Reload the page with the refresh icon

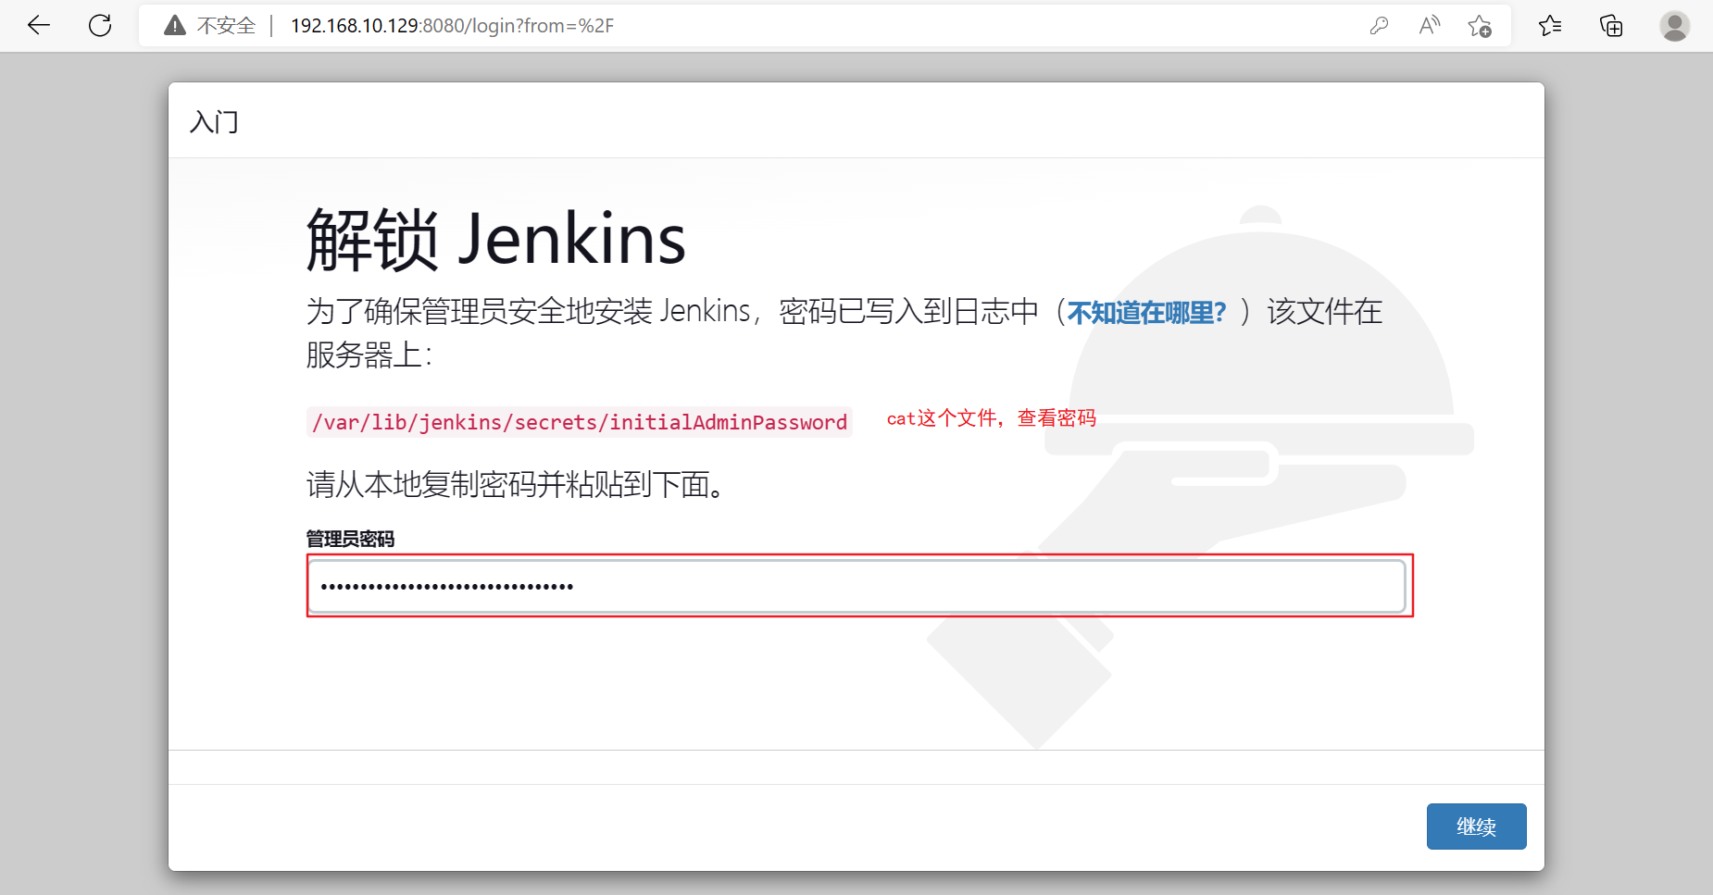click(100, 26)
